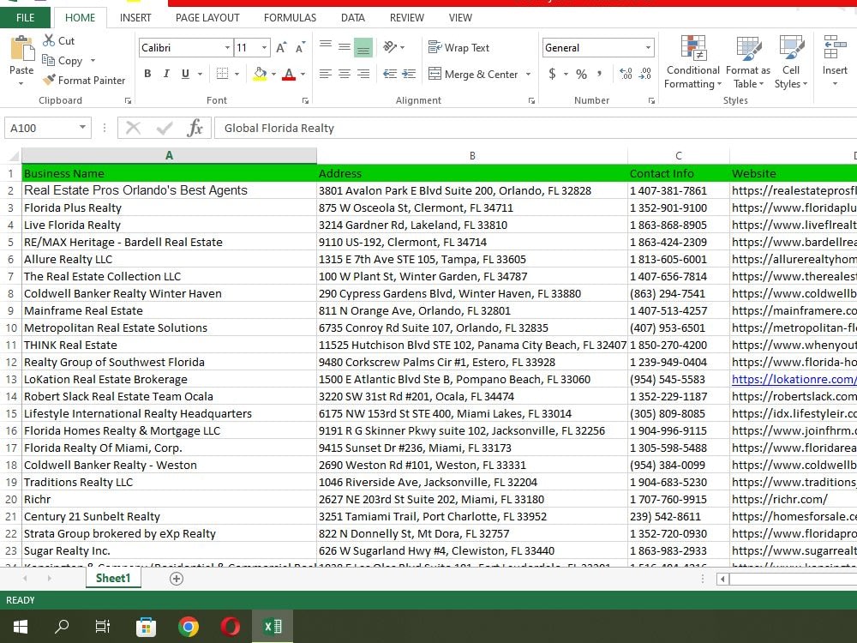Image resolution: width=857 pixels, height=643 pixels.
Task: Apply percent style format
Action: pos(581,74)
